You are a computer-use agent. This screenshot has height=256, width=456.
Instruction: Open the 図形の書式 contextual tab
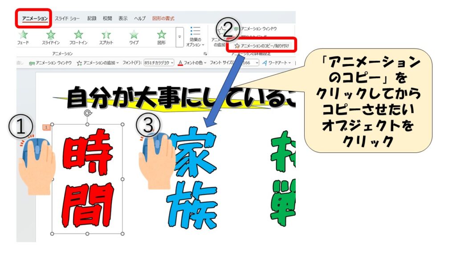click(x=163, y=18)
